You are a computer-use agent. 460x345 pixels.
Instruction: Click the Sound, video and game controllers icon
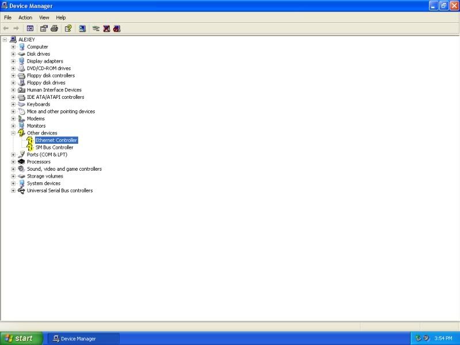(21, 169)
